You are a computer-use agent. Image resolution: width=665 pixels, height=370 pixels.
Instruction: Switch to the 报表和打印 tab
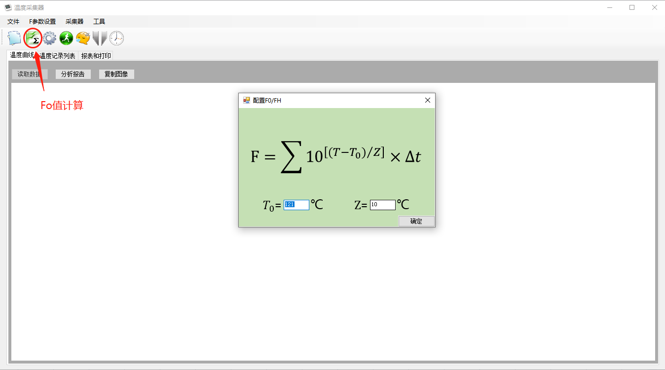96,56
